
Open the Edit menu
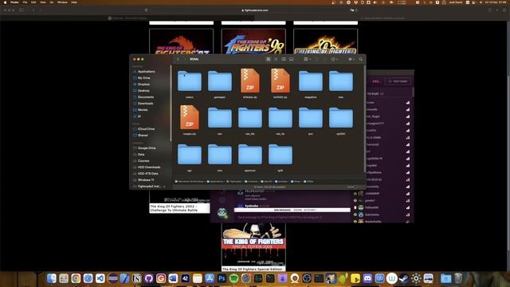click(x=33, y=2)
